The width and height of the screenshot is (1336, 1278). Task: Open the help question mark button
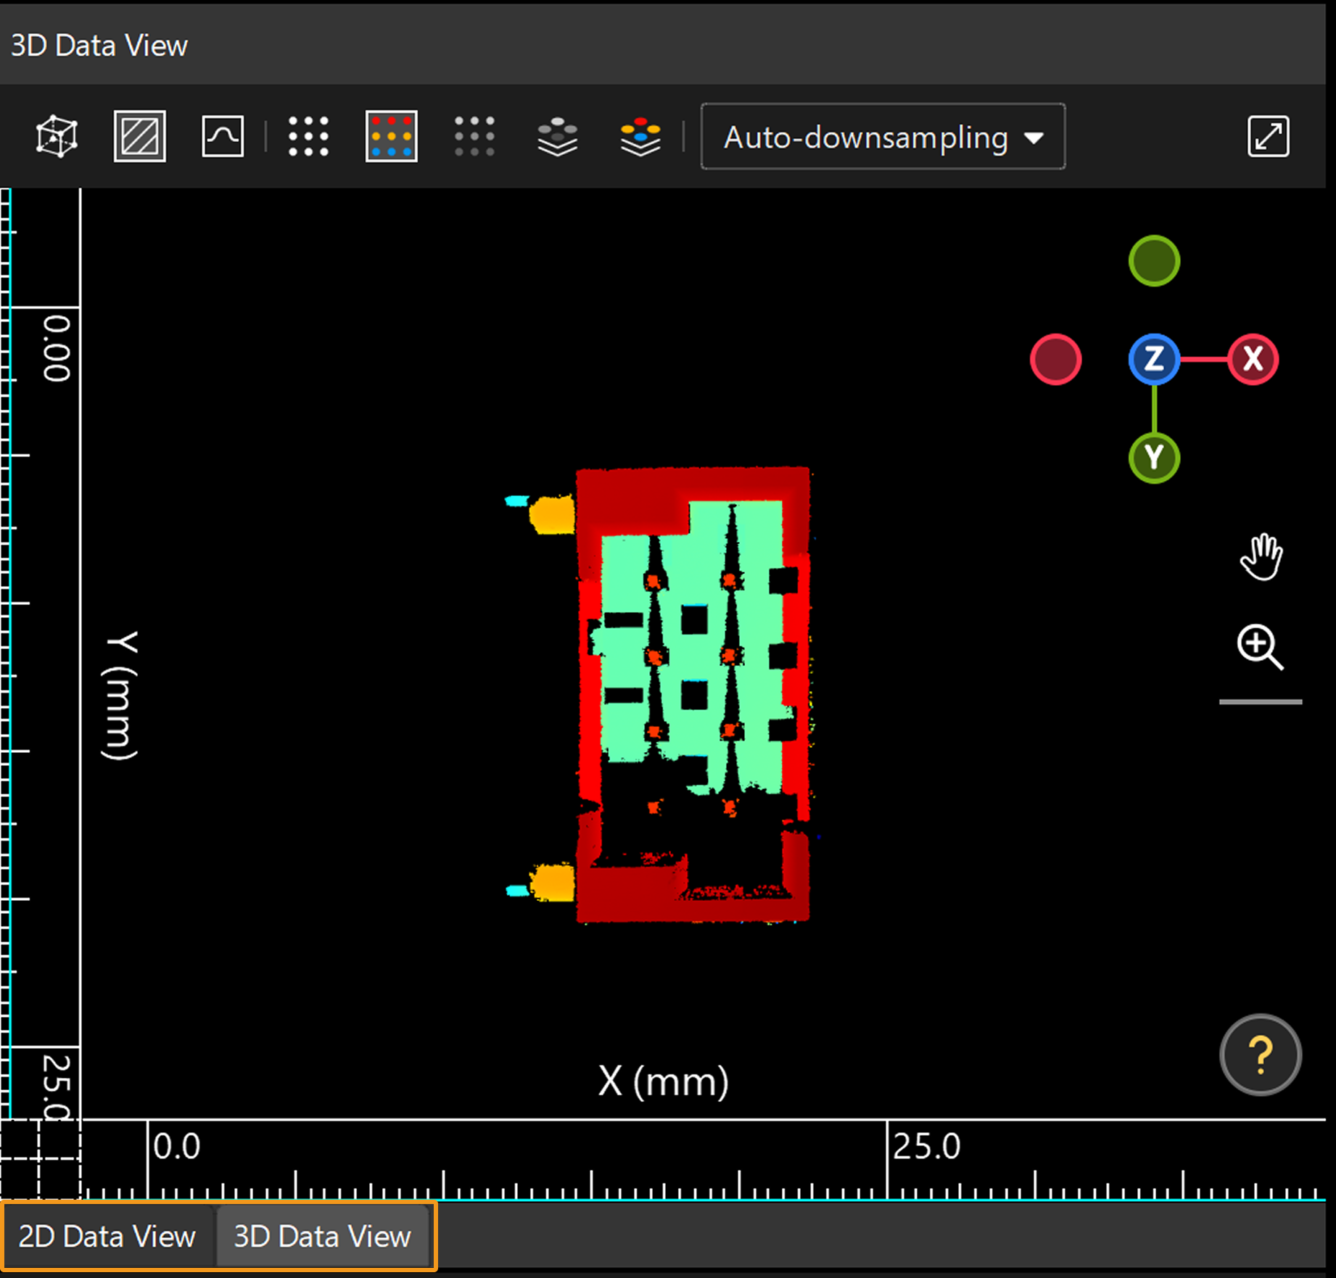pos(1260,1055)
